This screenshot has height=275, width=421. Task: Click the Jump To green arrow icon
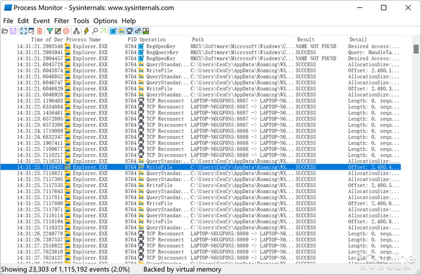tap(103, 31)
